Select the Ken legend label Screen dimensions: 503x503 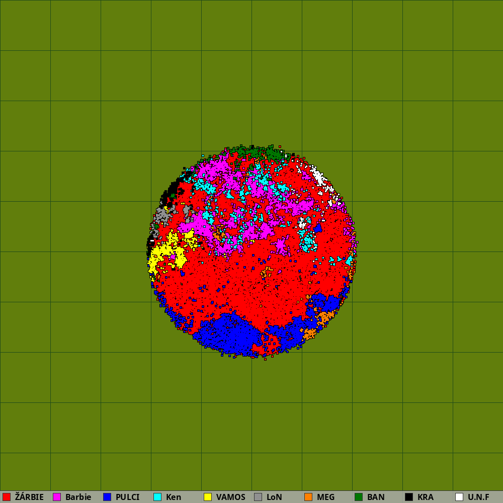click(174, 497)
